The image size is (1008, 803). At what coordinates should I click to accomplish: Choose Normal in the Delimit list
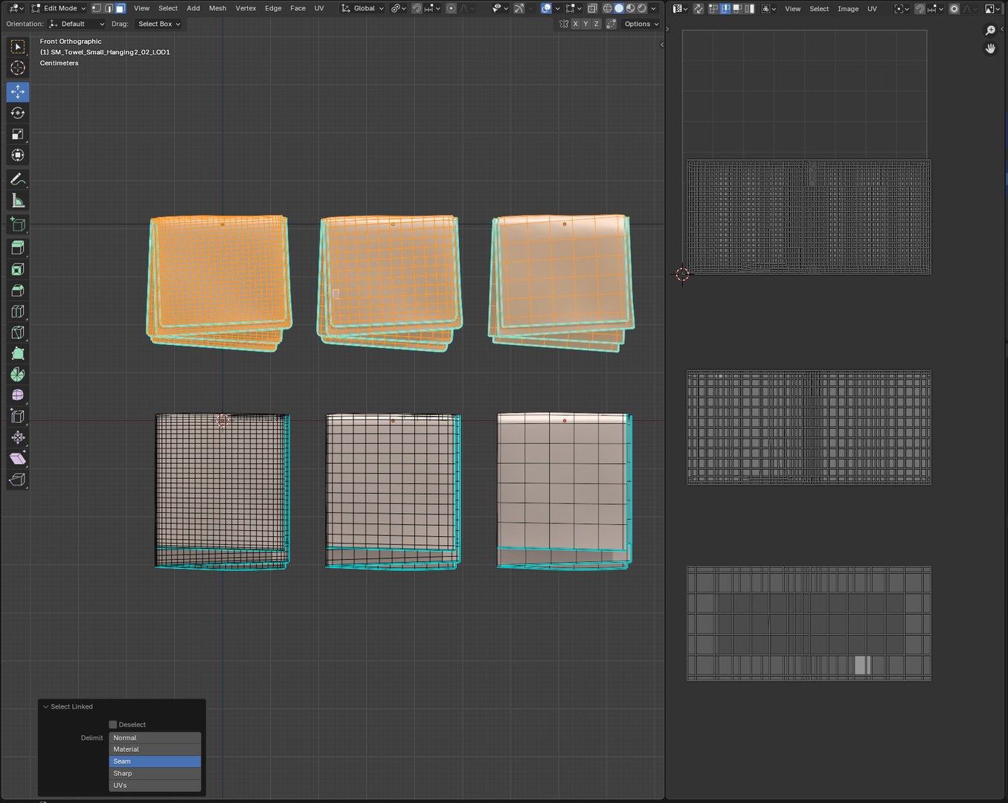click(155, 738)
